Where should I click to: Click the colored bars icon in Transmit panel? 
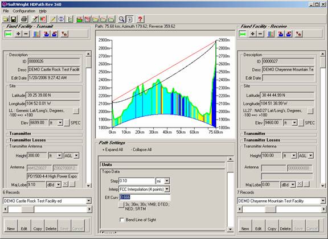coord(36,34)
